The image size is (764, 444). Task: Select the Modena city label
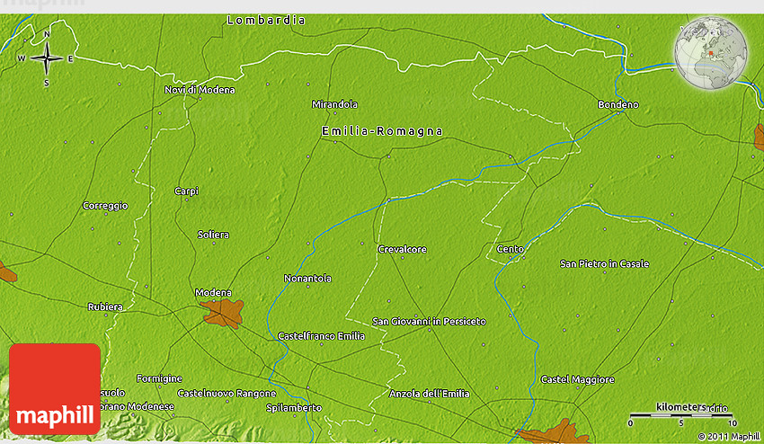(x=214, y=293)
